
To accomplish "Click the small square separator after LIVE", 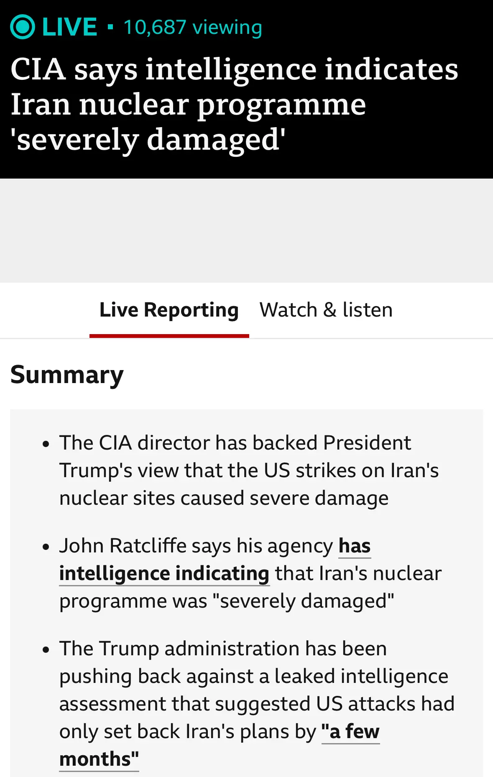I will (110, 28).
